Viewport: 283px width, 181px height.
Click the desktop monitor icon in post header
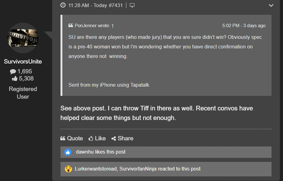[x=132, y=5]
